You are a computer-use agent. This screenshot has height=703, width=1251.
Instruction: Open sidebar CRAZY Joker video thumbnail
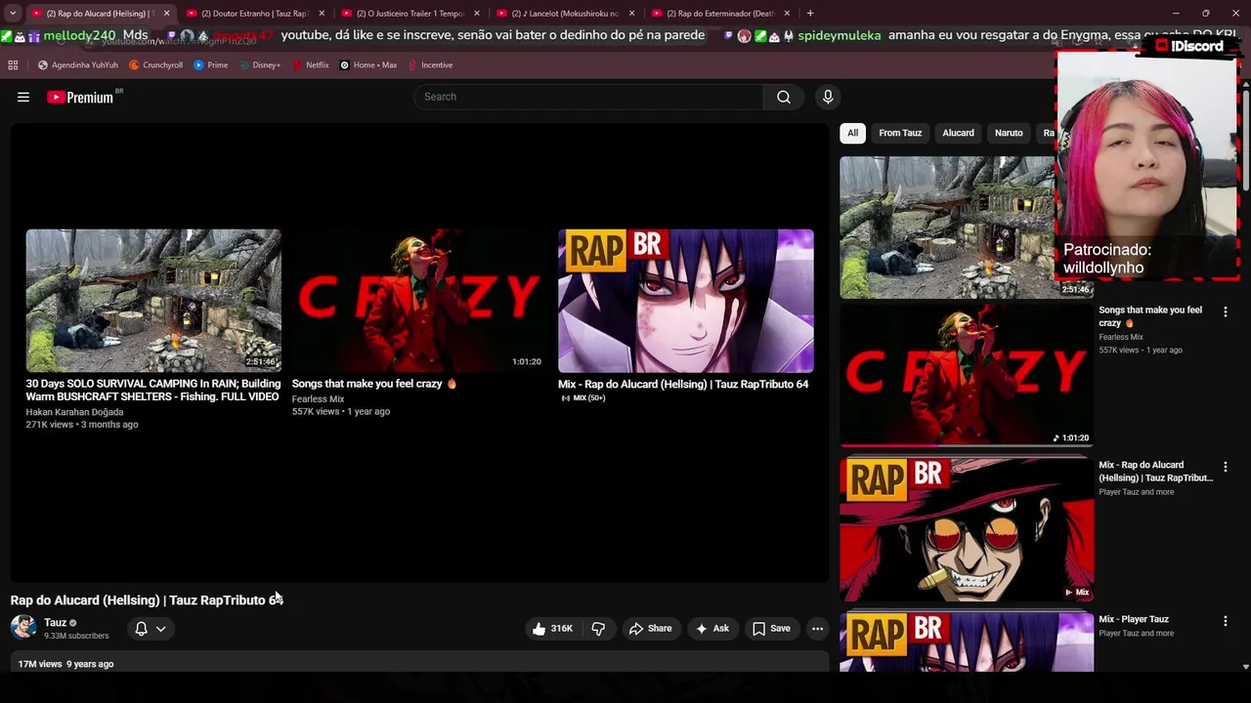(x=967, y=374)
